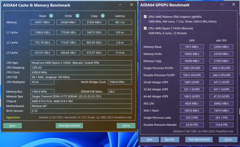This screenshot has height=147, width=240.
Task: Uncheck the GPU AMD Radeon Graphics checkbox
Action: pyautogui.click(x=145, y=16)
